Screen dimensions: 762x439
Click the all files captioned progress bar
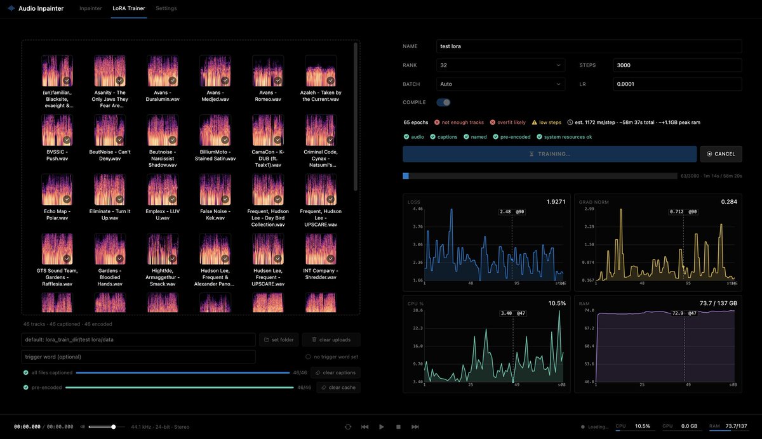point(183,373)
